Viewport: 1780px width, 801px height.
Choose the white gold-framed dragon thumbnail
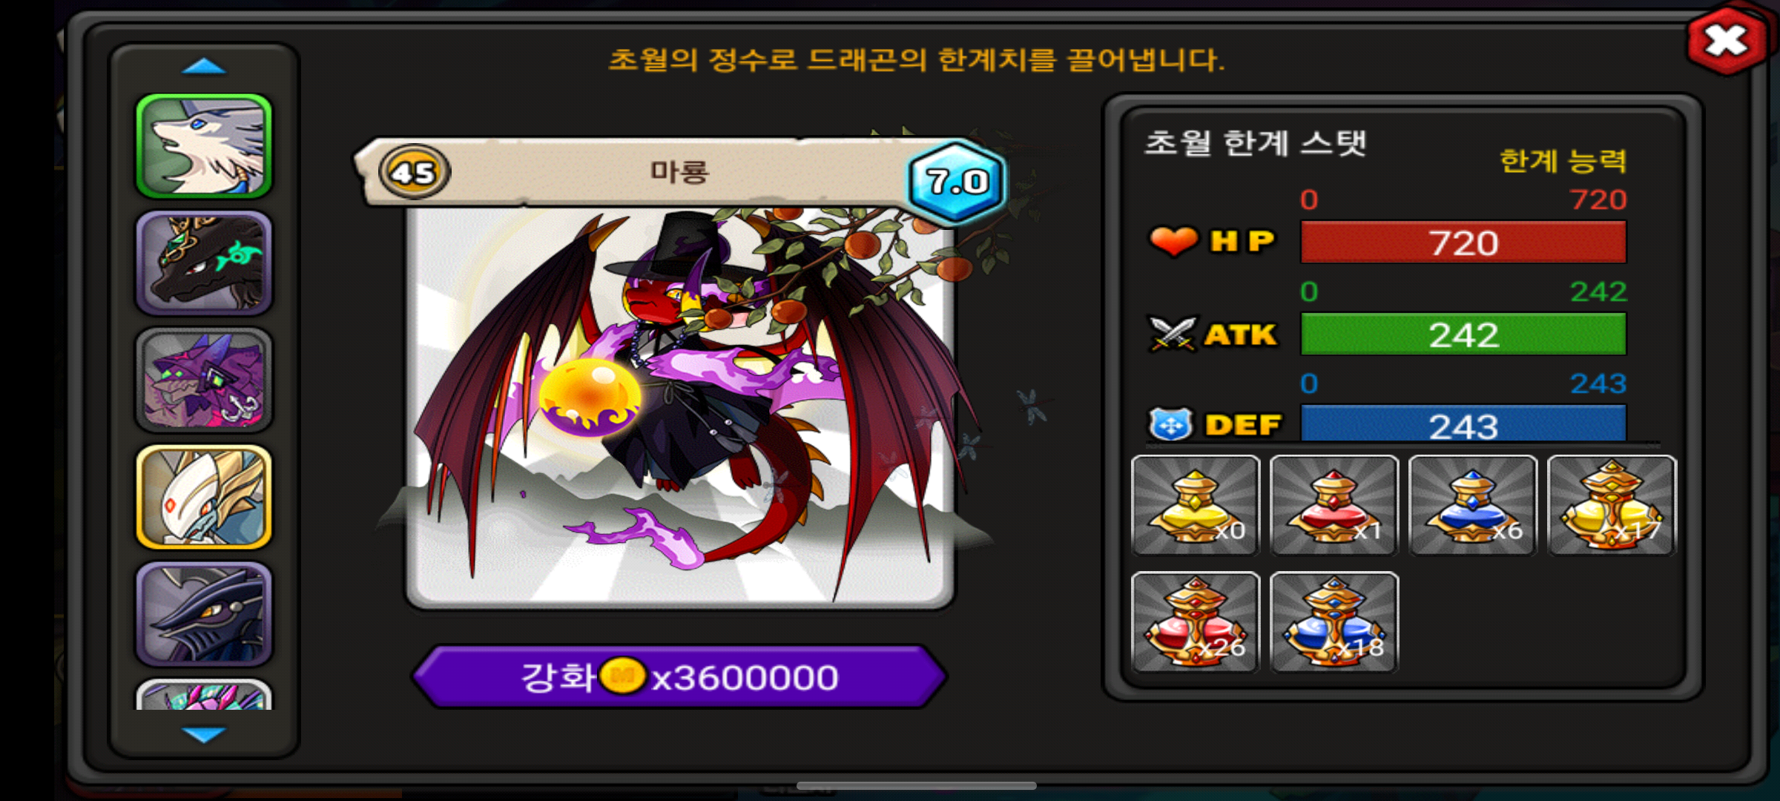(x=204, y=497)
